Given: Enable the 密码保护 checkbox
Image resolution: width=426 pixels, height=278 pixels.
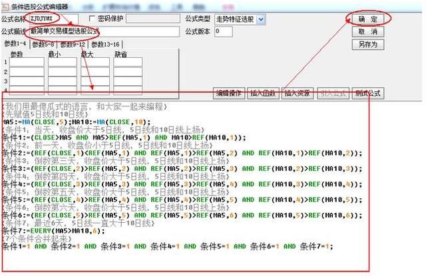Looking at the screenshot, I should pos(93,19).
